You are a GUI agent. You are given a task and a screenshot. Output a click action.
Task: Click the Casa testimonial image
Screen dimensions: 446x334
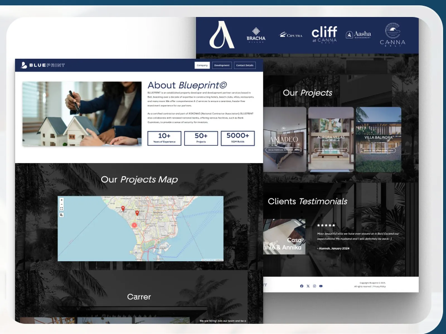284,237
